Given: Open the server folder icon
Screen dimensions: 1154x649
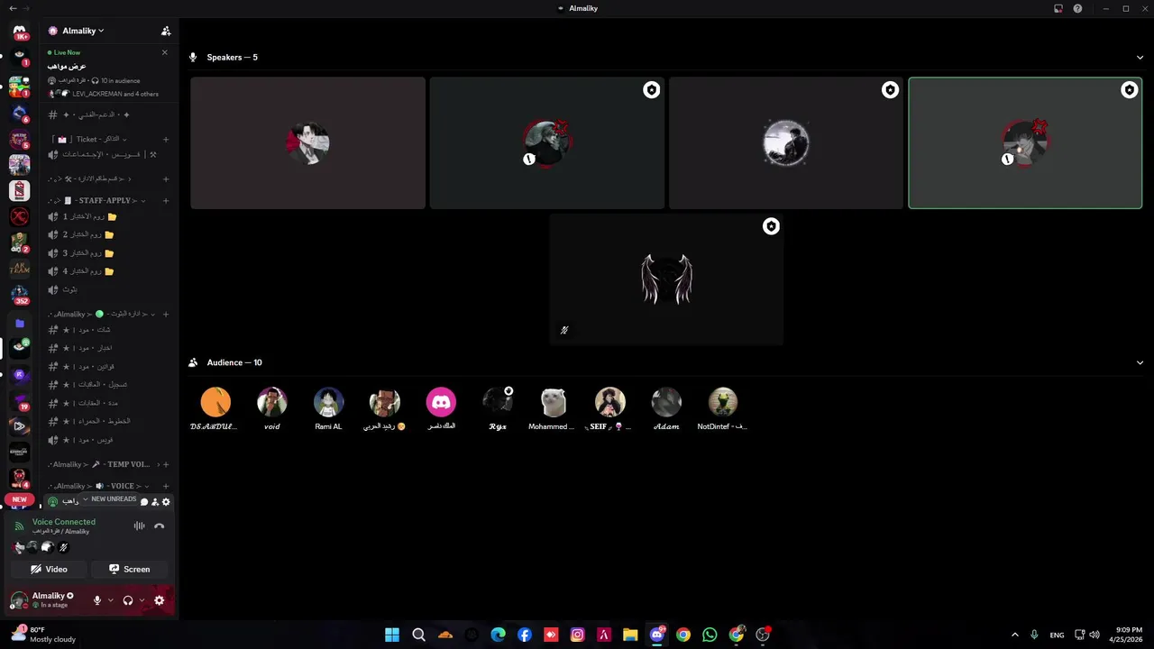Looking at the screenshot, I should coord(19,323).
